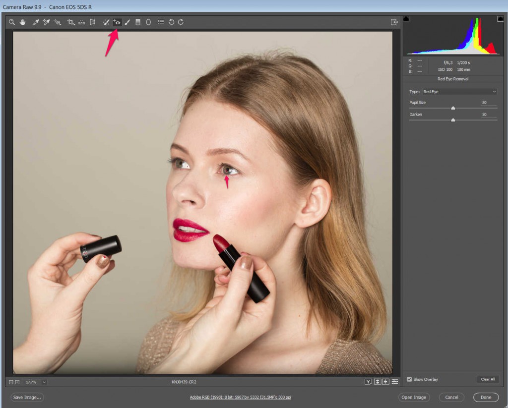Screen dimensions: 508x408
Task: Select the Graduated Filter tool
Action: (138, 22)
